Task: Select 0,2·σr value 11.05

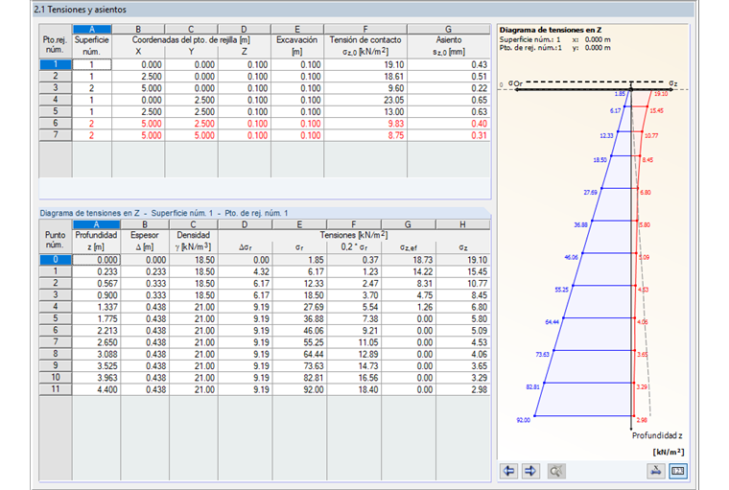Action: point(354,342)
